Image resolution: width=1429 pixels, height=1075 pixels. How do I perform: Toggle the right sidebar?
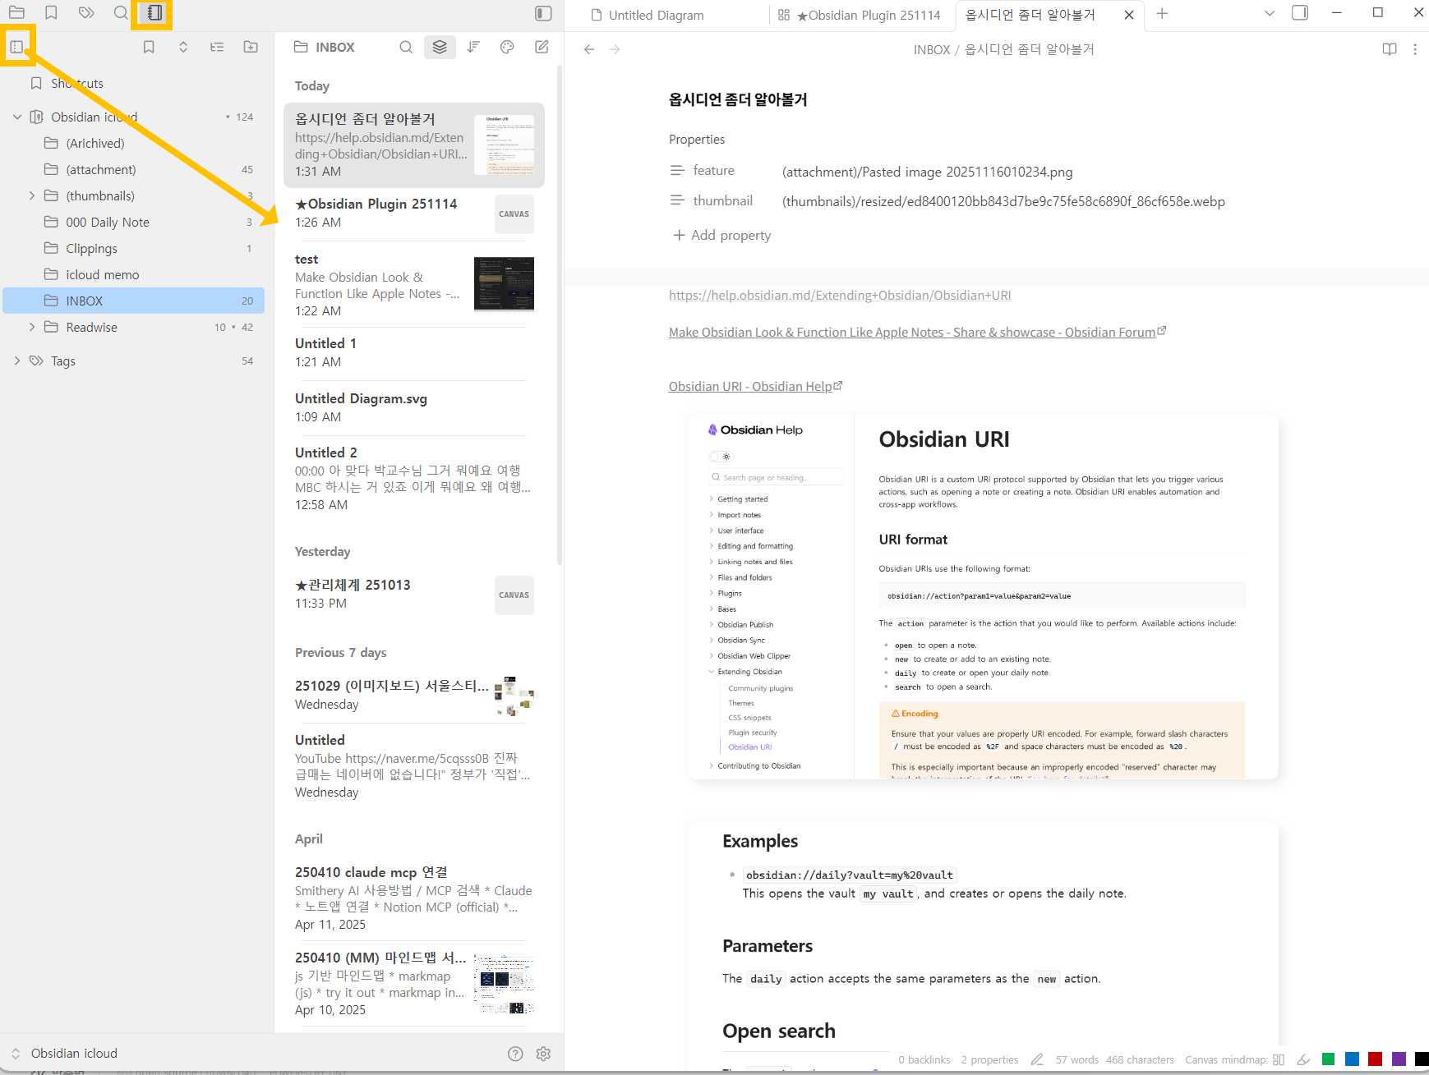coord(1300,12)
